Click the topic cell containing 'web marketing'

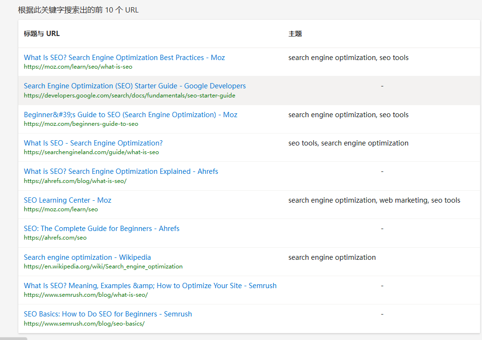[x=374, y=200]
